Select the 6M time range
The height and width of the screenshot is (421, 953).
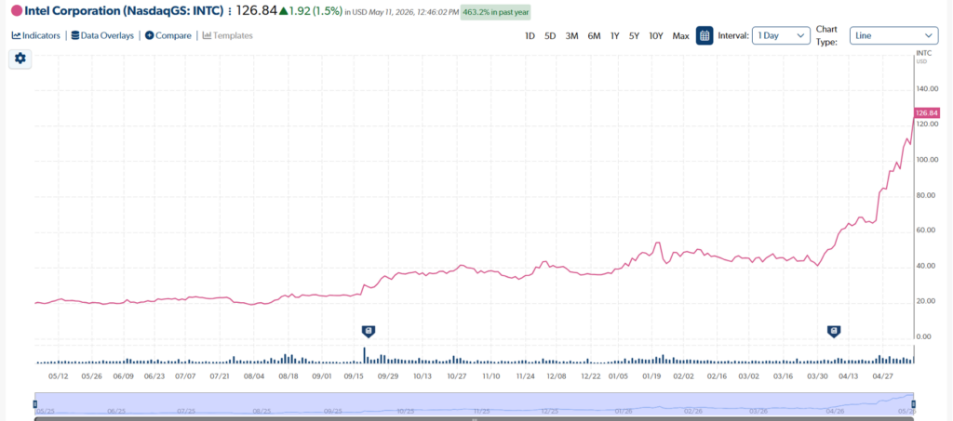(x=594, y=36)
